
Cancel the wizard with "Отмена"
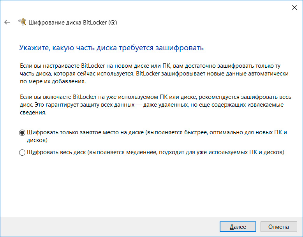278,226
